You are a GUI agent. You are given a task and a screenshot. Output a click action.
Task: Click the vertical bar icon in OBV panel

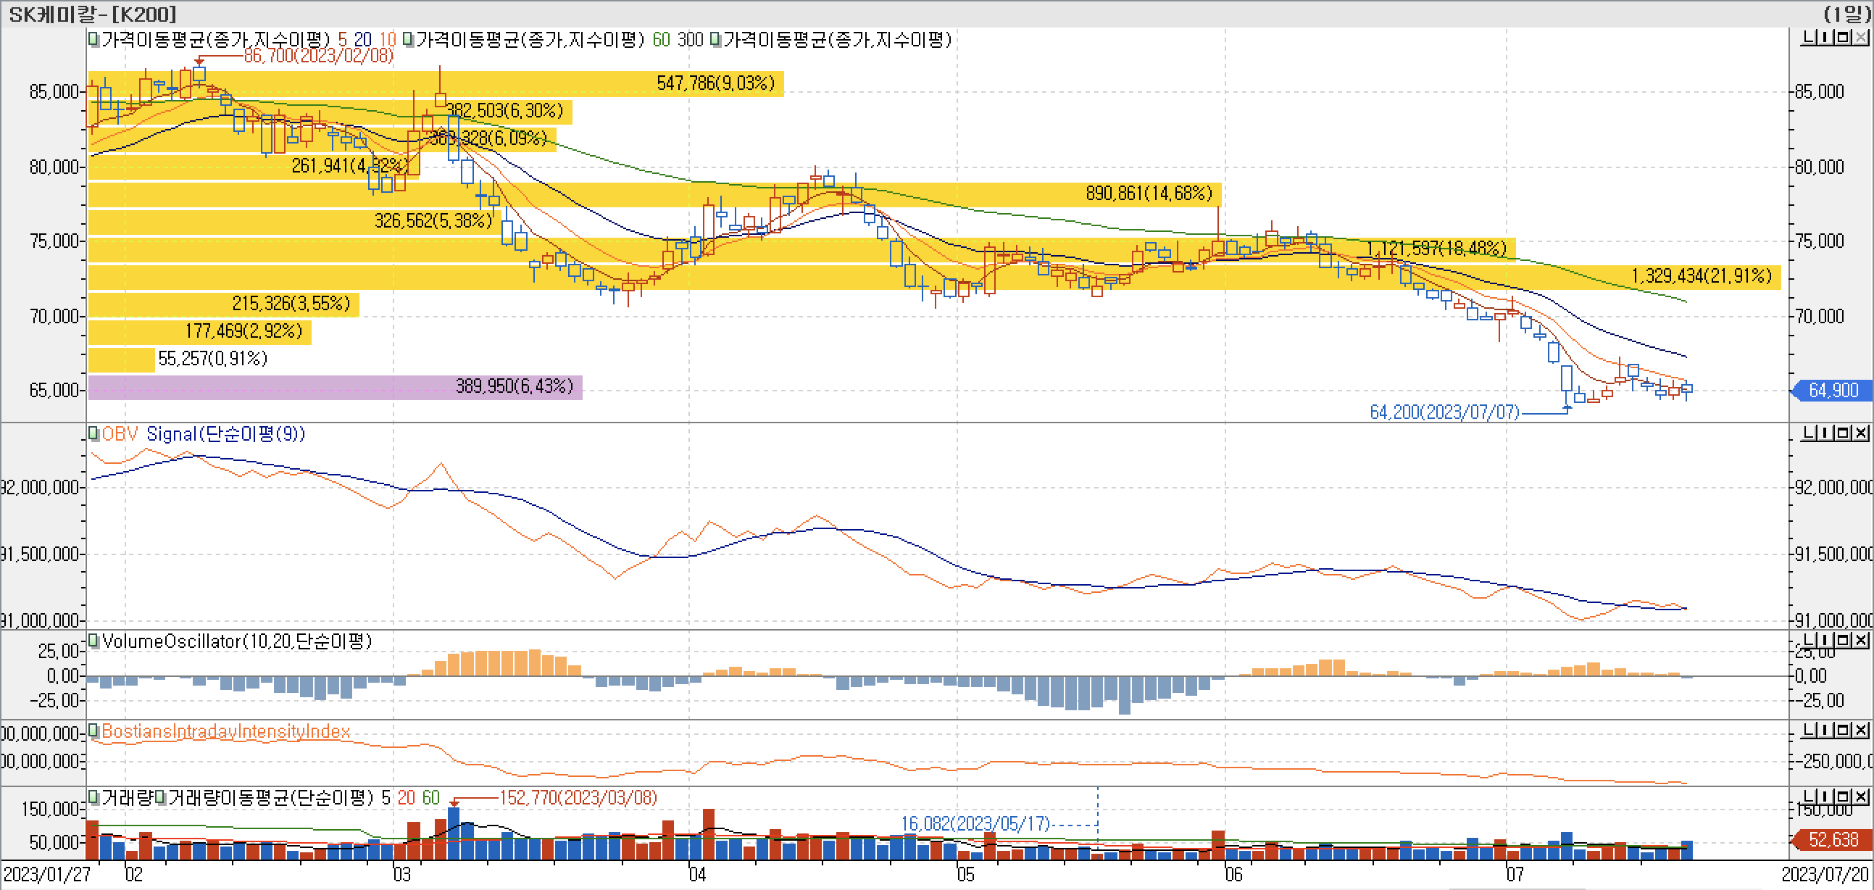tap(1826, 433)
